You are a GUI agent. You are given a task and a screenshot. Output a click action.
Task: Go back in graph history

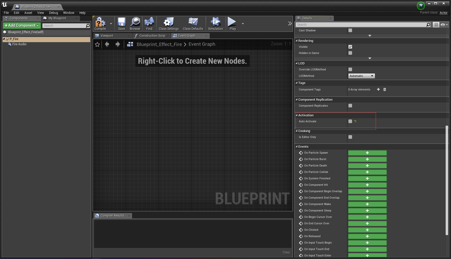(107, 44)
